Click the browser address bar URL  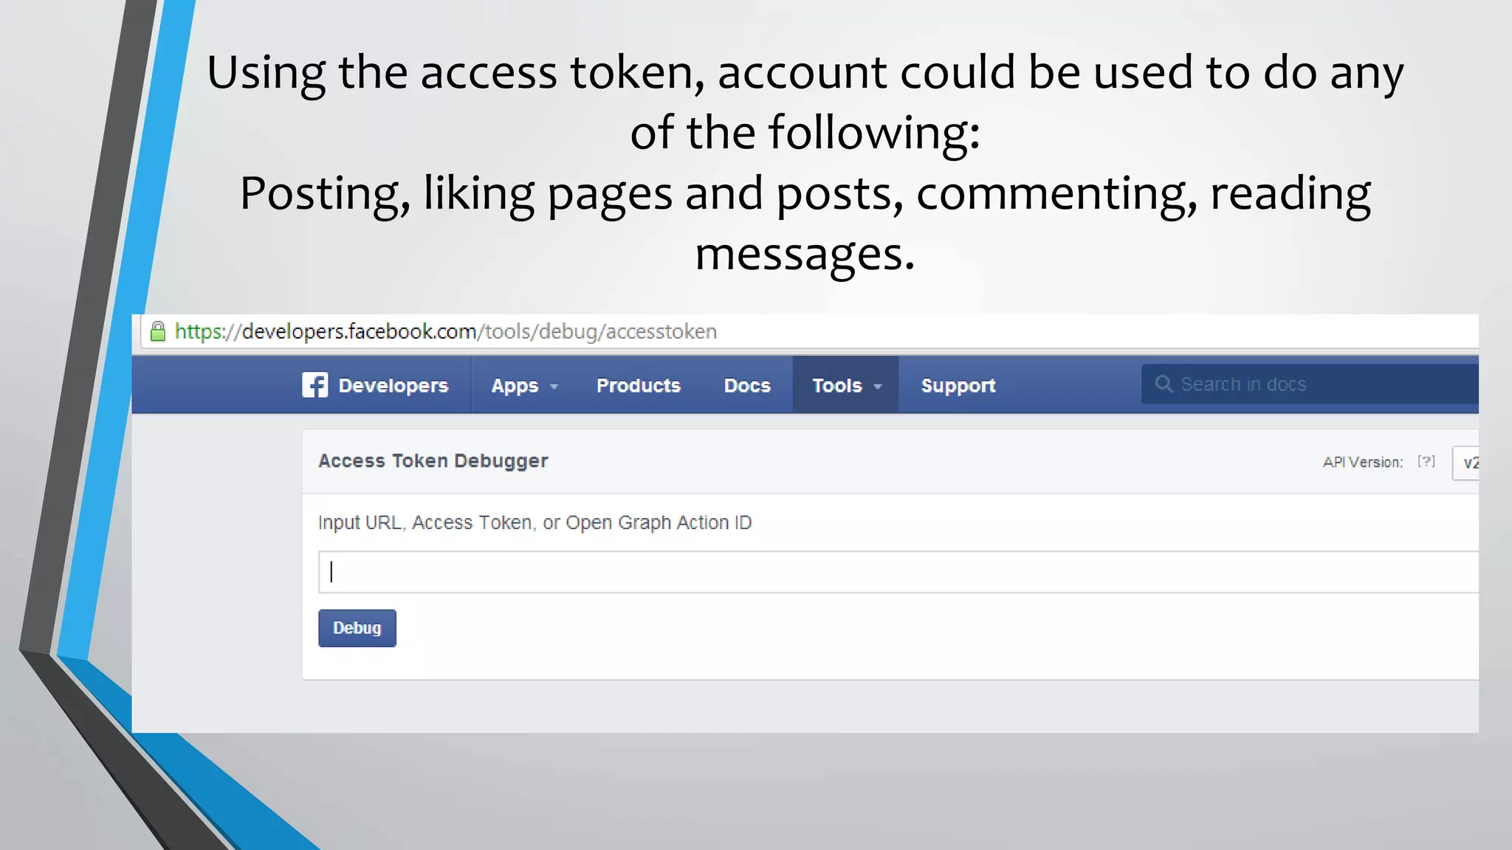pos(446,331)
